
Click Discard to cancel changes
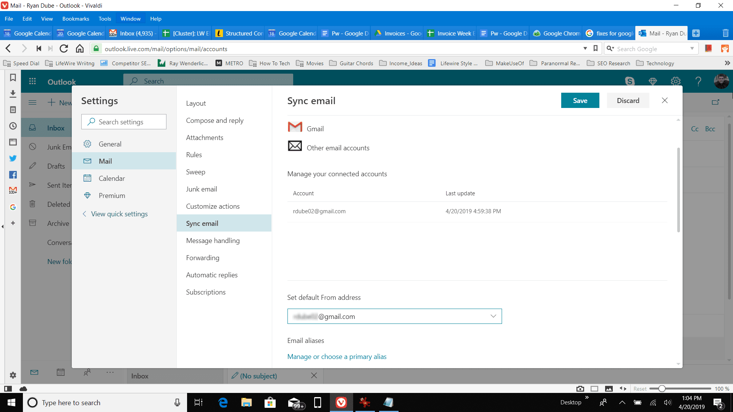(628, 100)
